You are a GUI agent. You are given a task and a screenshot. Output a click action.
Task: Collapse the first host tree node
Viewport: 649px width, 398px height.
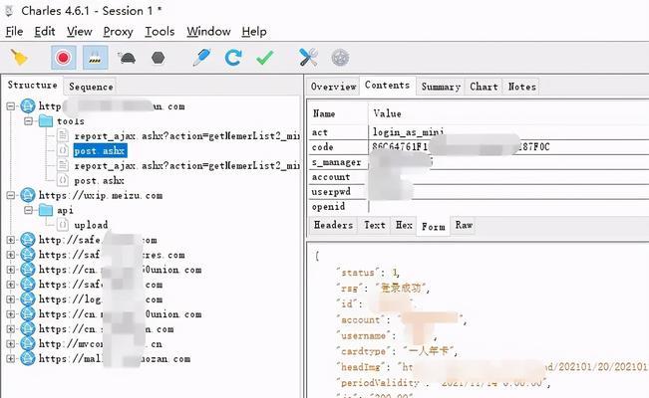coord(10,106)
